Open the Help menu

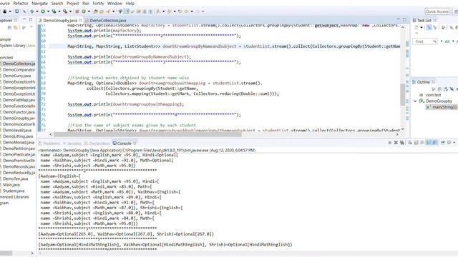130,4
